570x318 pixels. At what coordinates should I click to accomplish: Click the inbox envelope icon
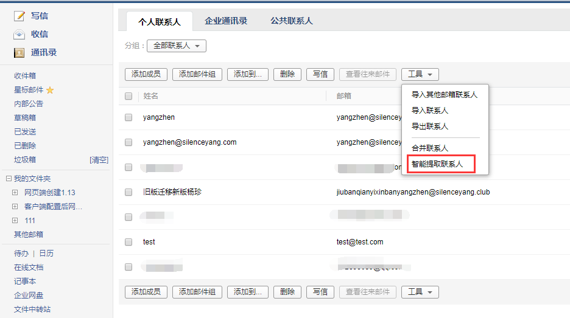[x=19, y=34]
